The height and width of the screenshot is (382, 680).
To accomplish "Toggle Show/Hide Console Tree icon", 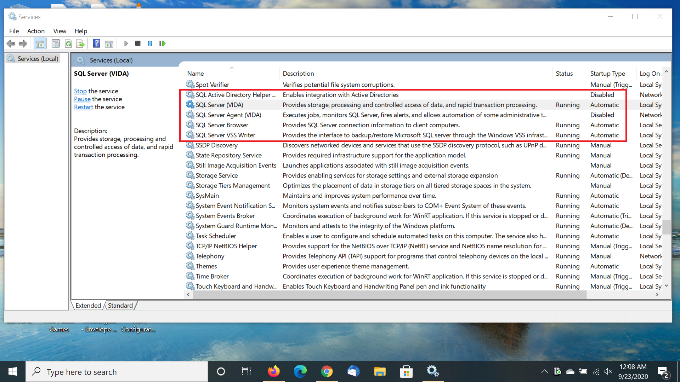I will 40,44.
